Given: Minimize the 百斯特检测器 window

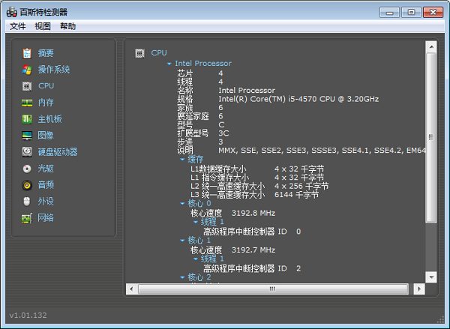Looking at the screenshot, I should (389, 12).
